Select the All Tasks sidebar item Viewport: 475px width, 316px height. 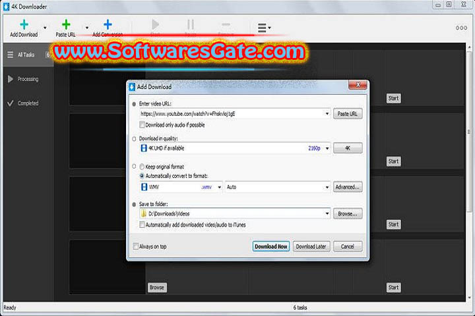(28, 55)
